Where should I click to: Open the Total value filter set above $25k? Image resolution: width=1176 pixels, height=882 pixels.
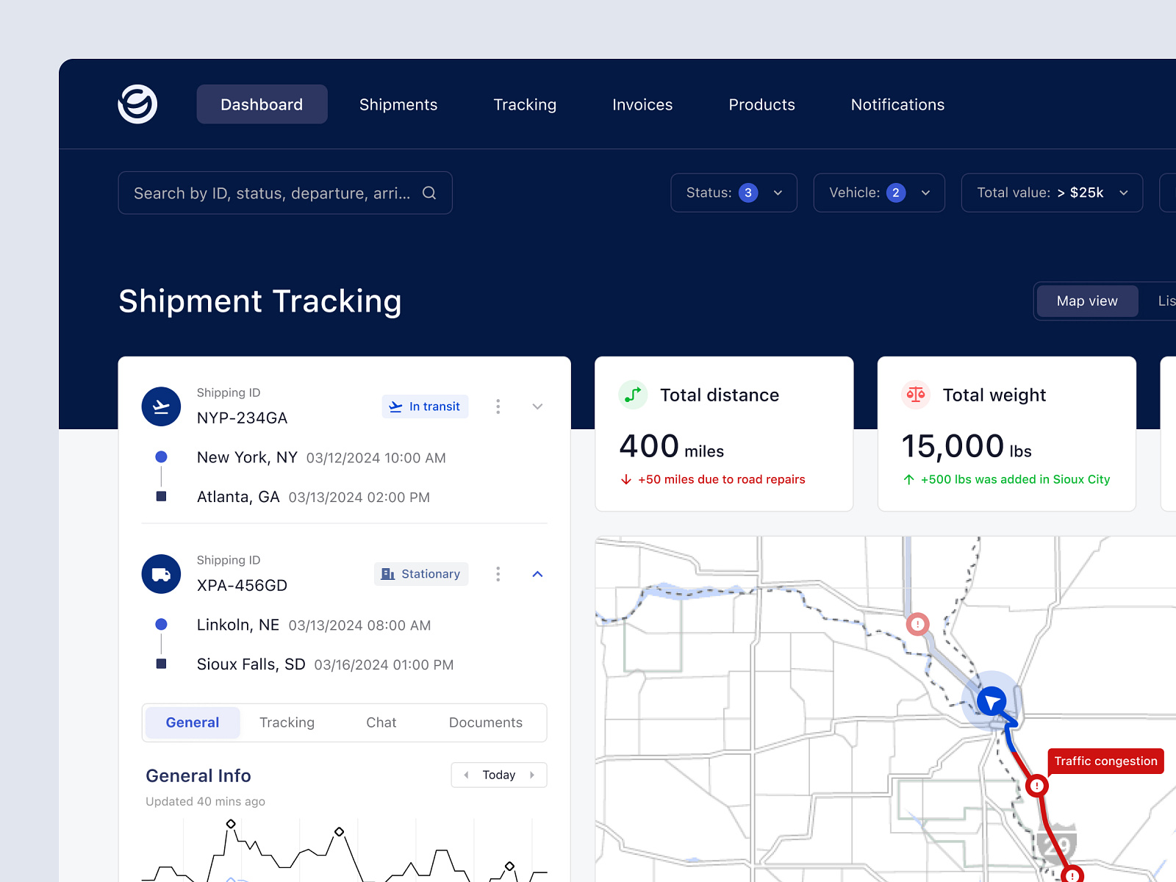[1051, 193]
